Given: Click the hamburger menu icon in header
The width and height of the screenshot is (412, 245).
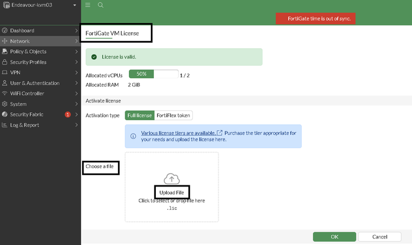Looking at the screenshot, I should (x=88, y=5).
